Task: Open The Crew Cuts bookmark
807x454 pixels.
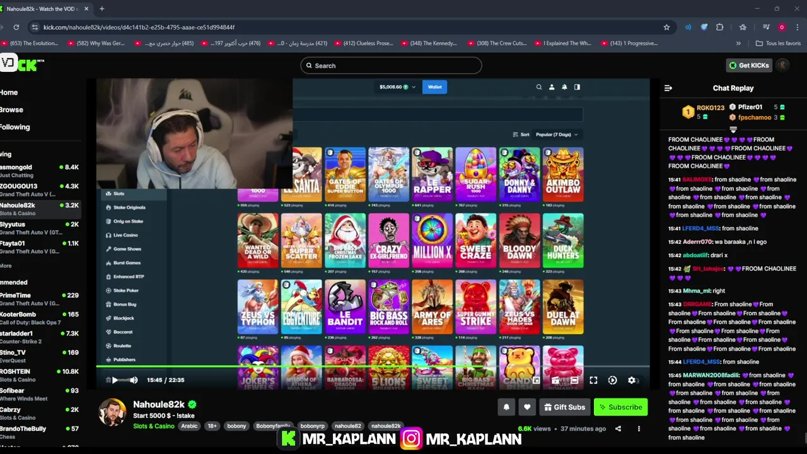Action: [498, 44]
